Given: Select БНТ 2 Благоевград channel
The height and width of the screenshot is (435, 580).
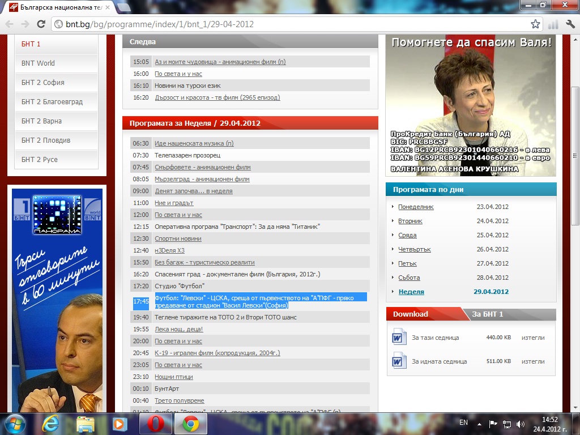Looking at the screenshot, I should pos(57,102).
